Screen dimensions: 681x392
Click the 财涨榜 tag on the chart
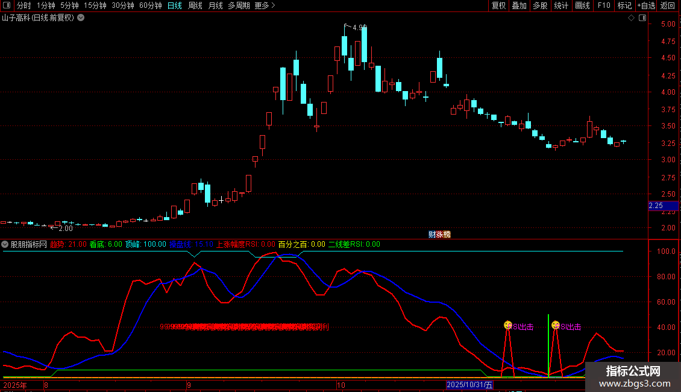pos(439,234)
